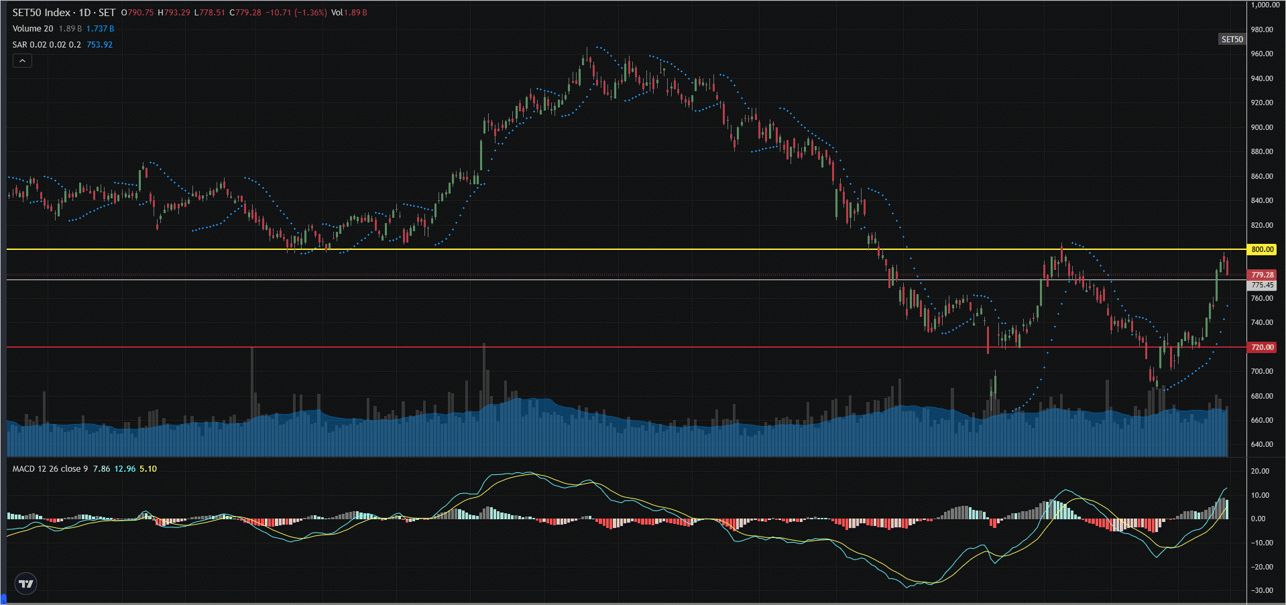Click the 740.00 price scale label

click(1262, 322)
